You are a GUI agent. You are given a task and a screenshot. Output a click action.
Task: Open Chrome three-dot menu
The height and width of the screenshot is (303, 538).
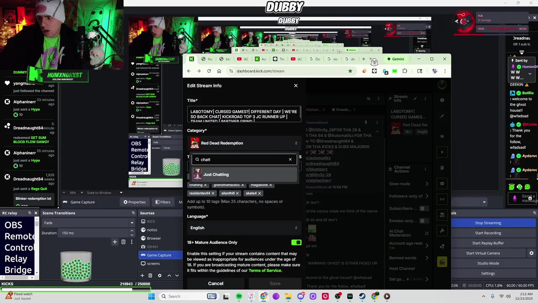pyautogui.click(x=445, y=71)
